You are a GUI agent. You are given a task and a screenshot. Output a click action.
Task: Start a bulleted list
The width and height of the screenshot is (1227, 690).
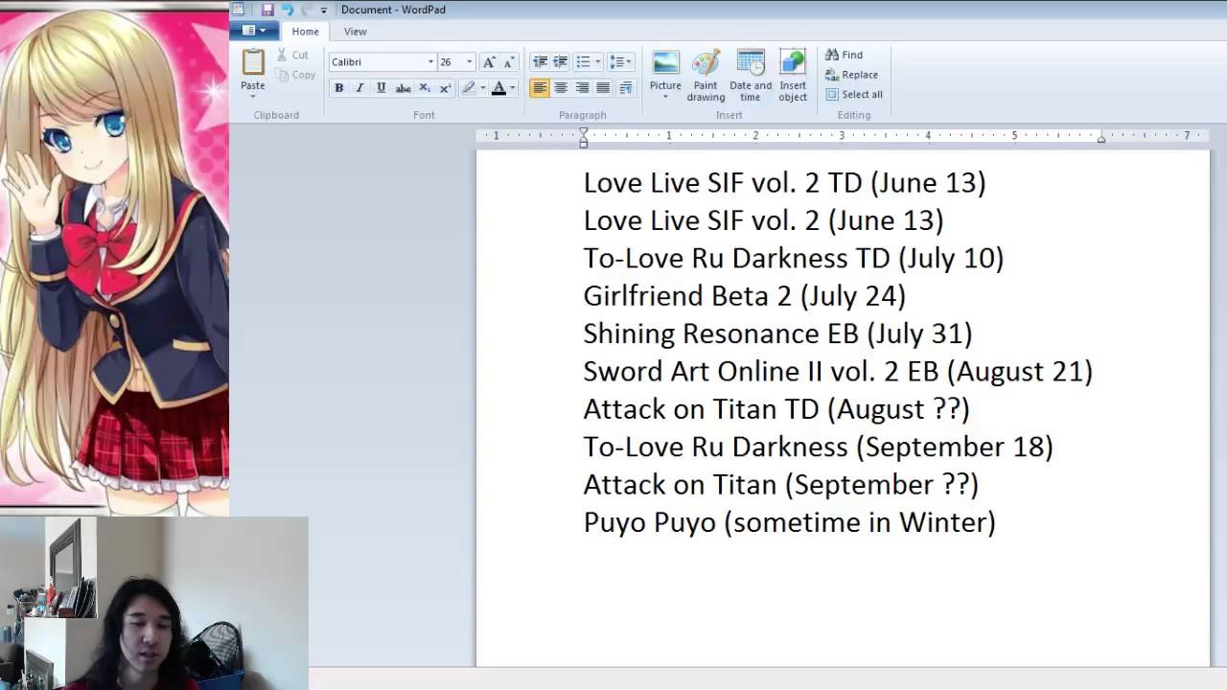tap(583, 61)
